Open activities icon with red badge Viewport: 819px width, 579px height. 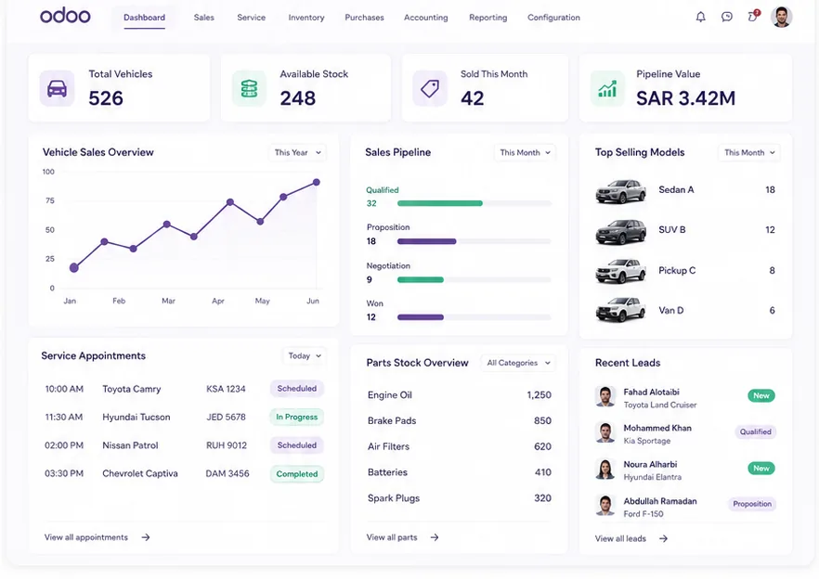(753, 16)
